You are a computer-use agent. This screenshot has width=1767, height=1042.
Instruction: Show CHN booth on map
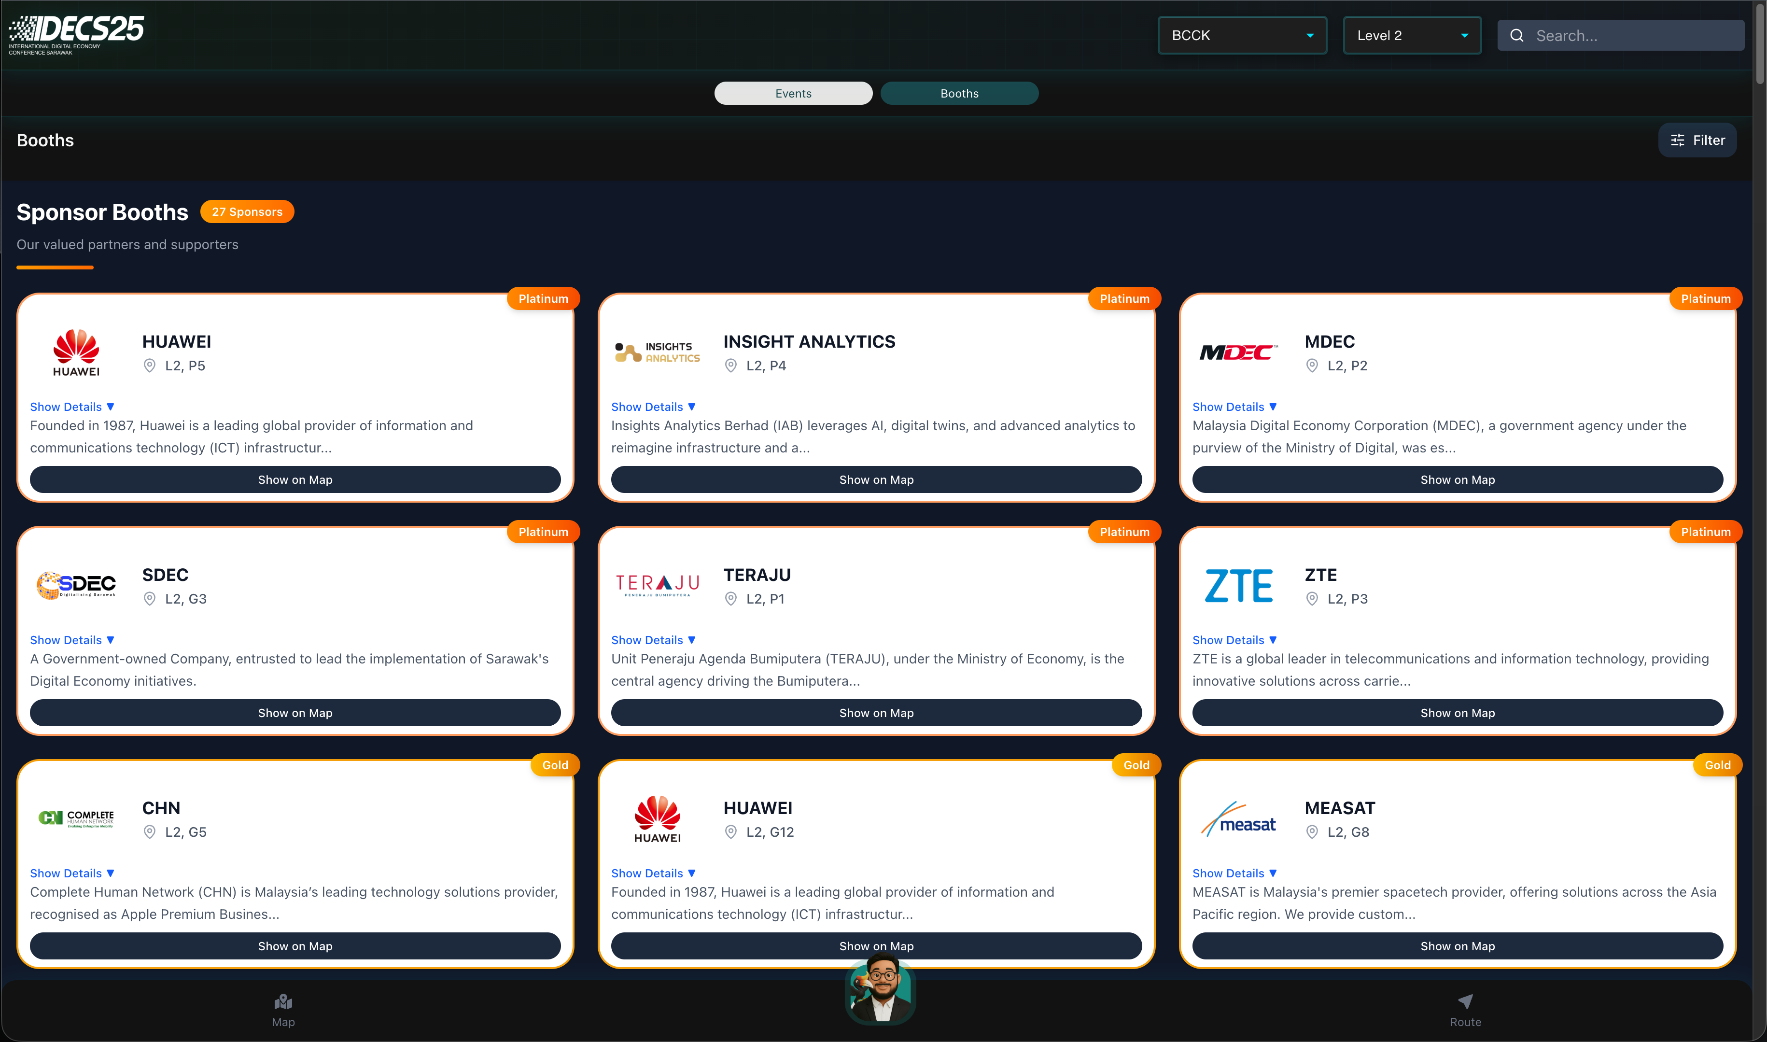pos(295,946)
